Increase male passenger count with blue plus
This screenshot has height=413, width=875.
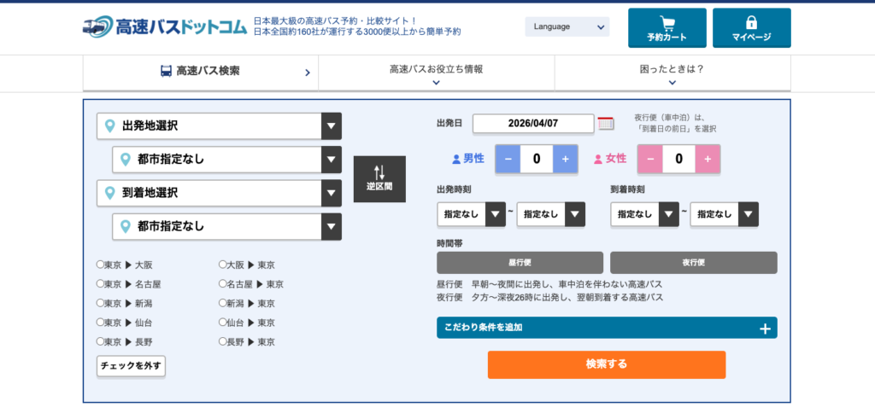pos(565,159)
